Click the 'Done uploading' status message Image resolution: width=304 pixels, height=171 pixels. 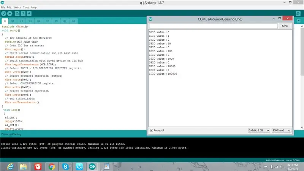pyautogui.click(x=11, y=134)
